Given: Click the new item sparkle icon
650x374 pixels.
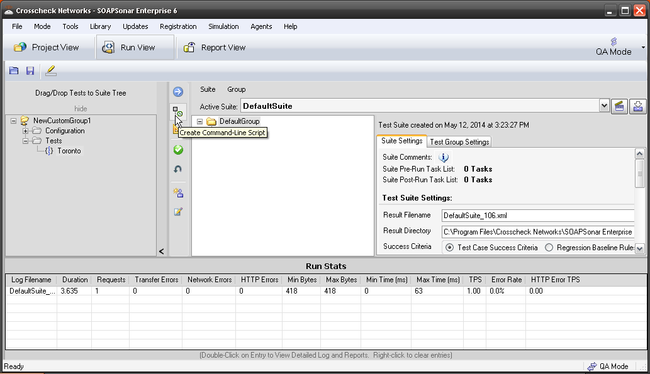Looking at the screenshot, I should (x=178, y=192).
